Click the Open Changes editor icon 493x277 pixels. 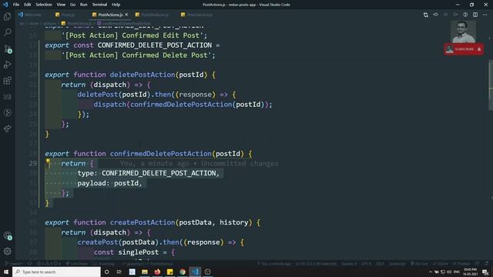[426, 15]
